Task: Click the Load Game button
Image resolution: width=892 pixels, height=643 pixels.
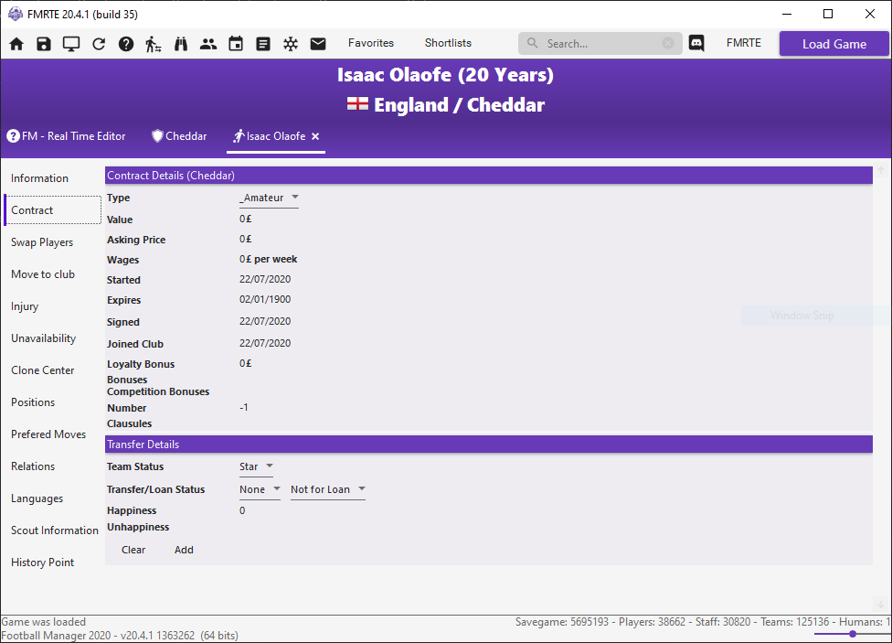Action: coord(834,44)
